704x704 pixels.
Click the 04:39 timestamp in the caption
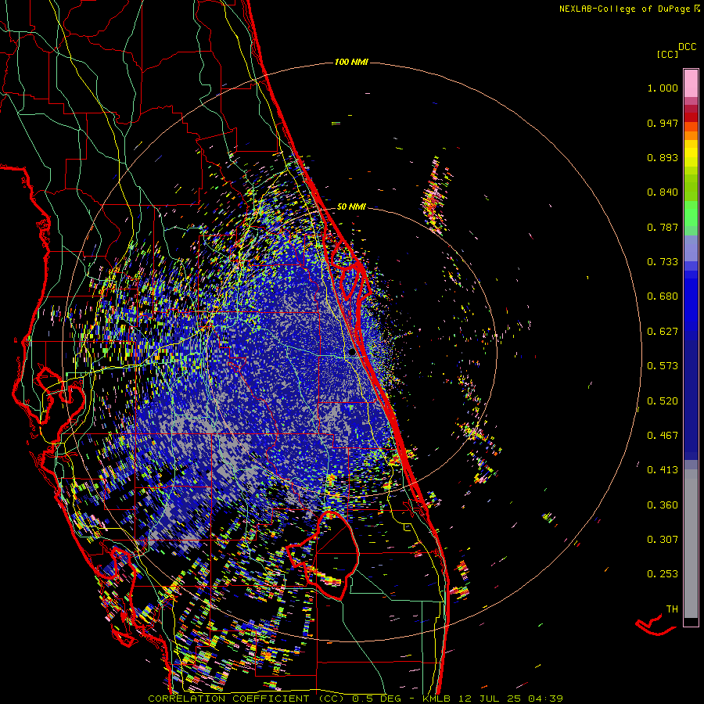(545, 699)
